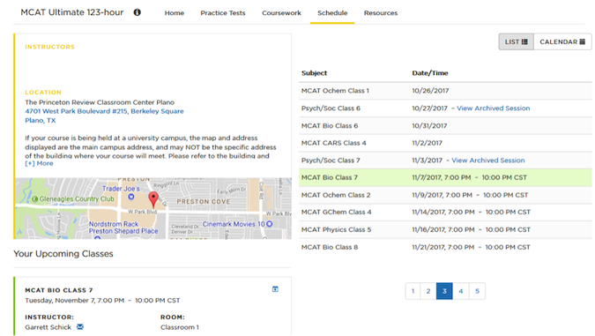Switch to Calendar view

(x=562, y=41)
